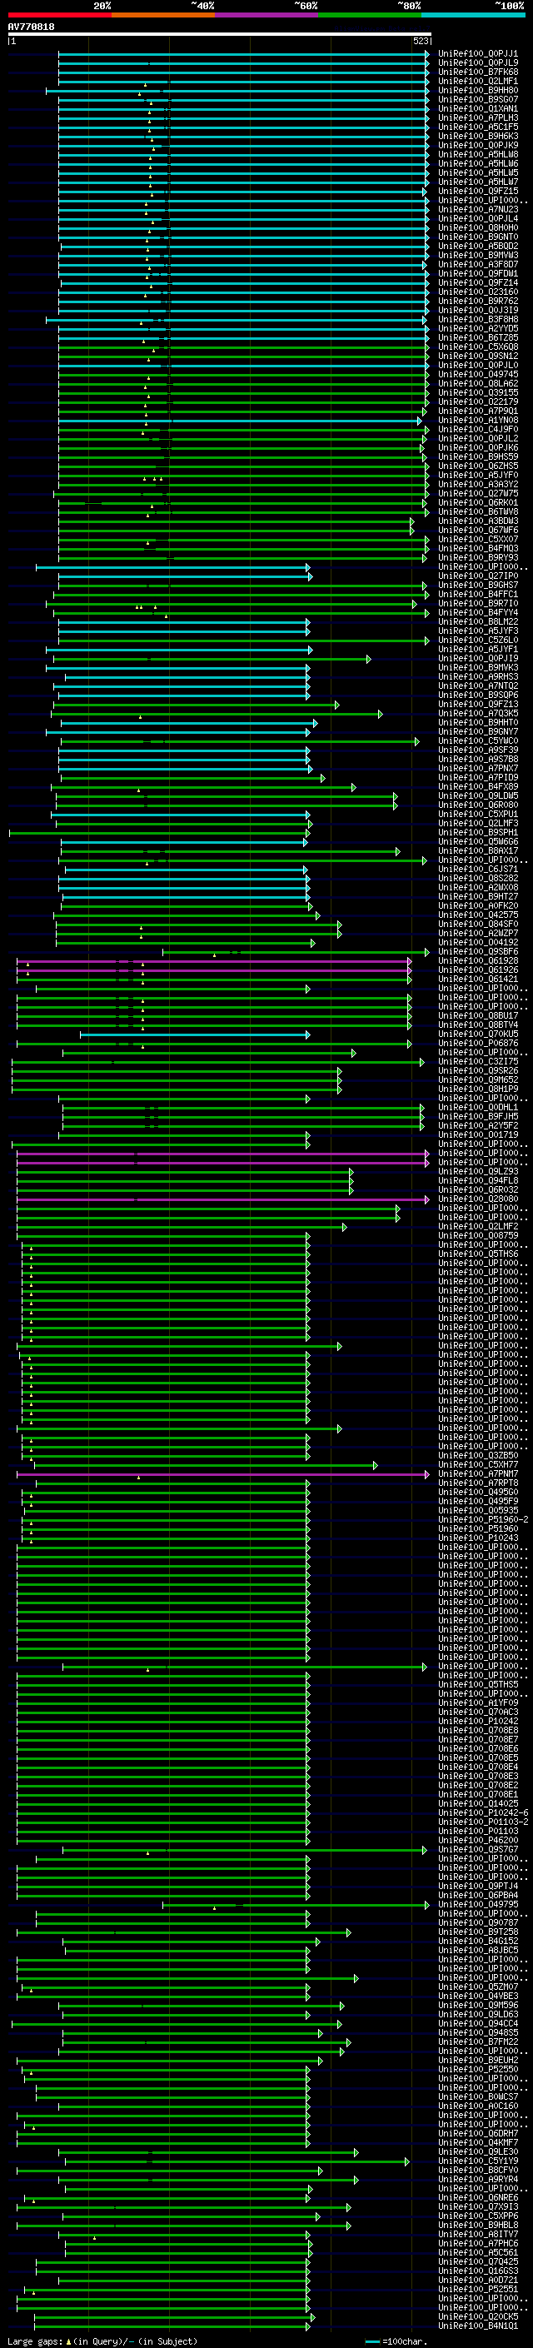This screenshot has height=2348, width=533.
Task: Select the UniRef100_Q9FDW1 label
Action: pyautogui.click(x=477, y=273)
